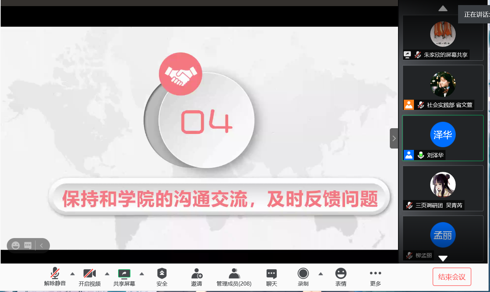This screenshot has height=292, width=490.
Task: Start recording with the 录制 icon
Action: click(303, 274)
